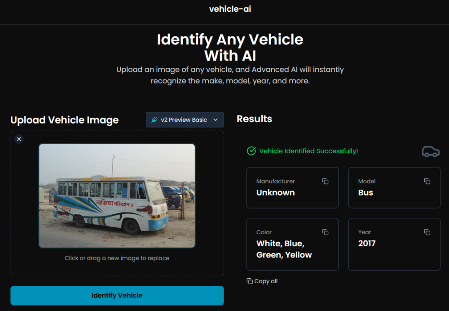Image resolution: width=449 pixels, height=311 pixels.
Task: Copy the Model result value
Action: point(427,181)
